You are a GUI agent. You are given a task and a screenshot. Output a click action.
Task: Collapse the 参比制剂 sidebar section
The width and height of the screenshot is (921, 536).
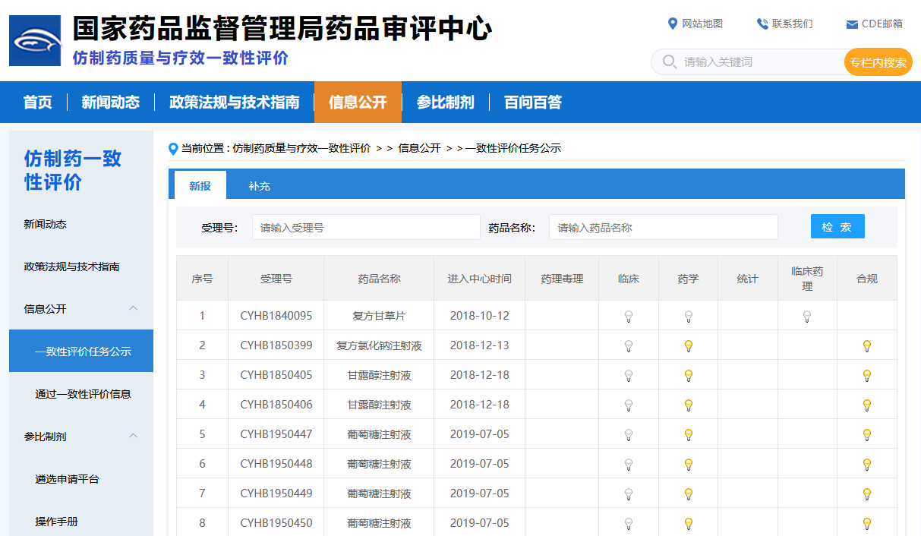tap(133, 436)
